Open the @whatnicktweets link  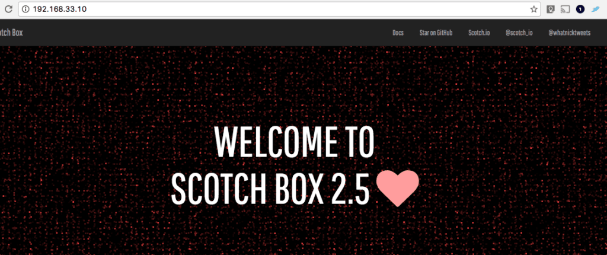point(569,33)
